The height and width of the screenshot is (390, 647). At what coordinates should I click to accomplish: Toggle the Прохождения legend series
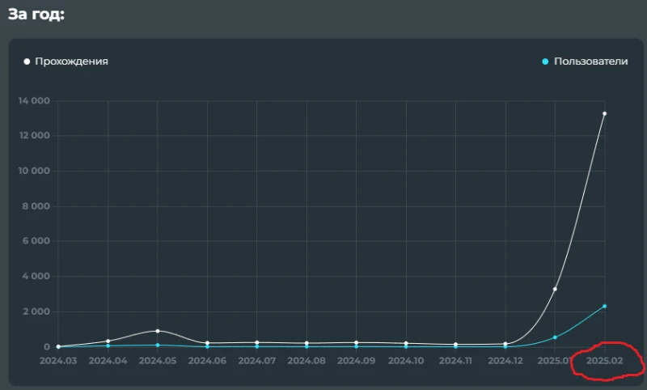coord(66,61)
